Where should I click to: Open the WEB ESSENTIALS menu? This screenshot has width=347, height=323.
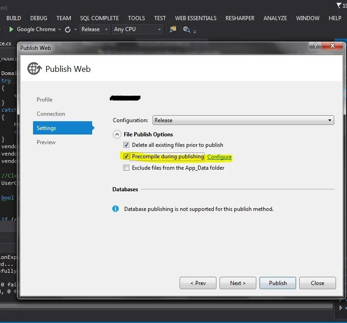(x=196, y=18)
